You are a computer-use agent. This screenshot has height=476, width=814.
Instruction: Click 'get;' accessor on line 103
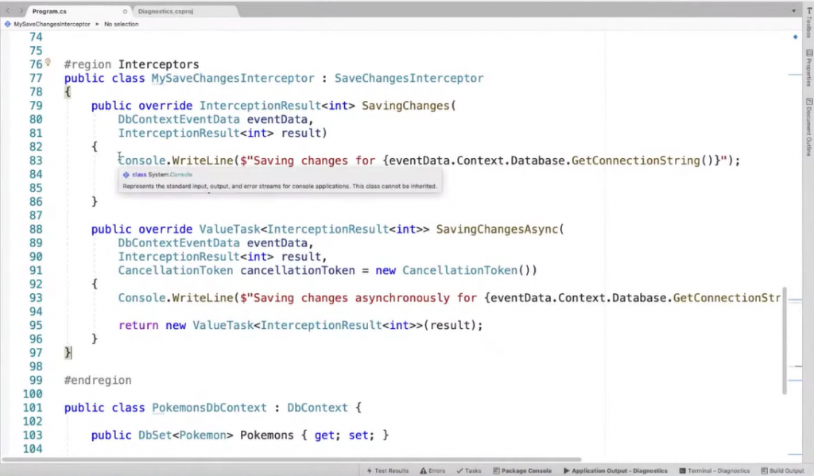(x=328, y=435)
